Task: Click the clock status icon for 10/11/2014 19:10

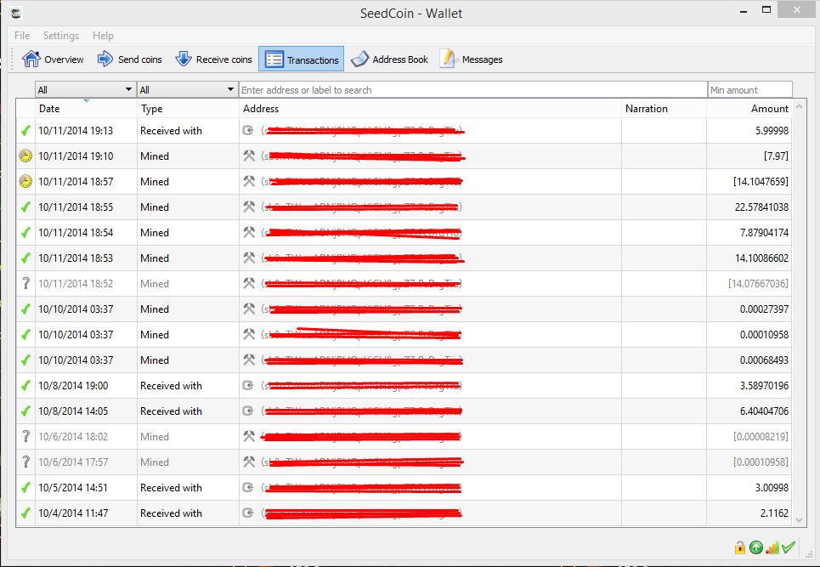Action: click(x=25, y=156)
